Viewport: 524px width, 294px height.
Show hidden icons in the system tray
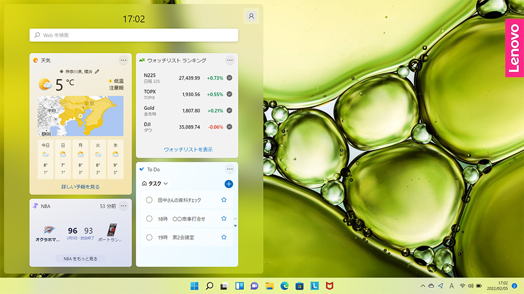pos(423,286)
